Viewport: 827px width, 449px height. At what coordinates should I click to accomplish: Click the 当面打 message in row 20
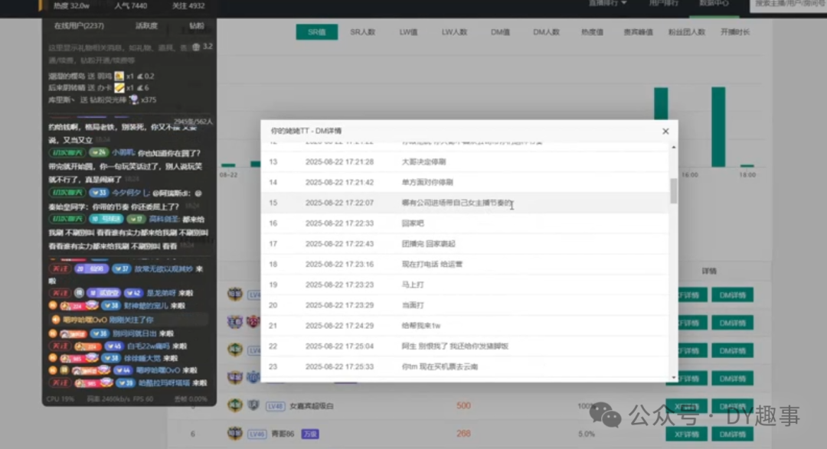click(413, 306)
